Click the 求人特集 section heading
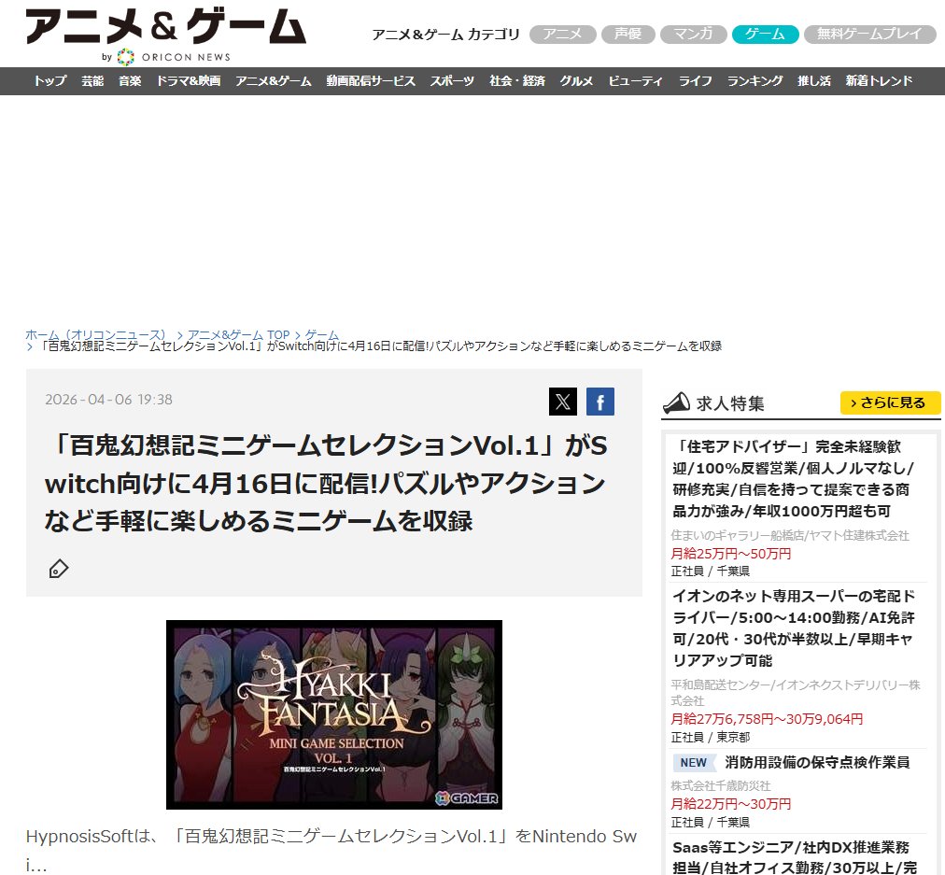Screen dimensions: 945x875 730,403
